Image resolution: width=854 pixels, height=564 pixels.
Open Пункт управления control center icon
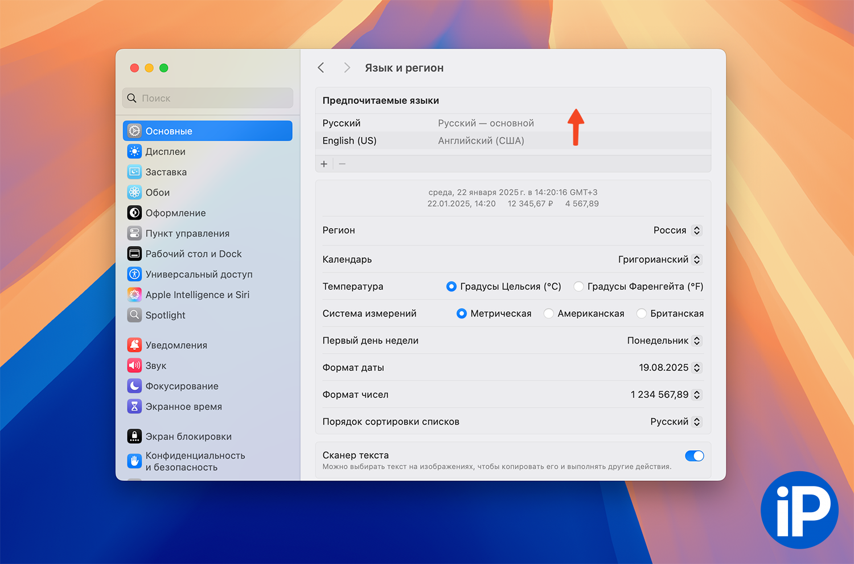click(134, 233)
